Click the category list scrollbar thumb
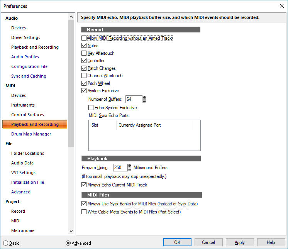This screenshot has height=249, width=288. click(x=71, y=83)
